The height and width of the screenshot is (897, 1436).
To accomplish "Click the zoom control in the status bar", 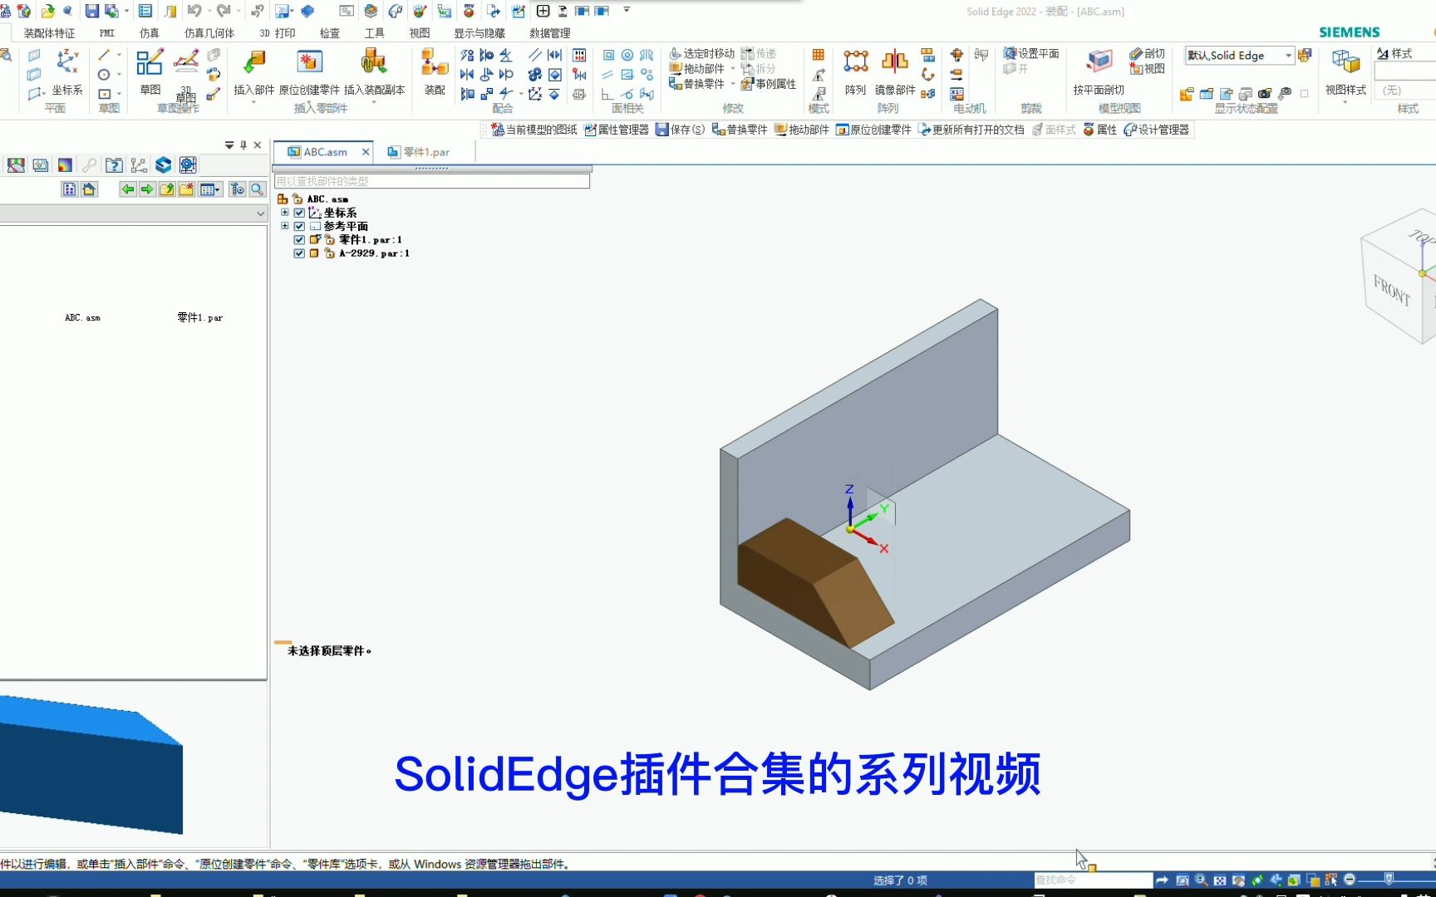I will tap(1199, 880).
